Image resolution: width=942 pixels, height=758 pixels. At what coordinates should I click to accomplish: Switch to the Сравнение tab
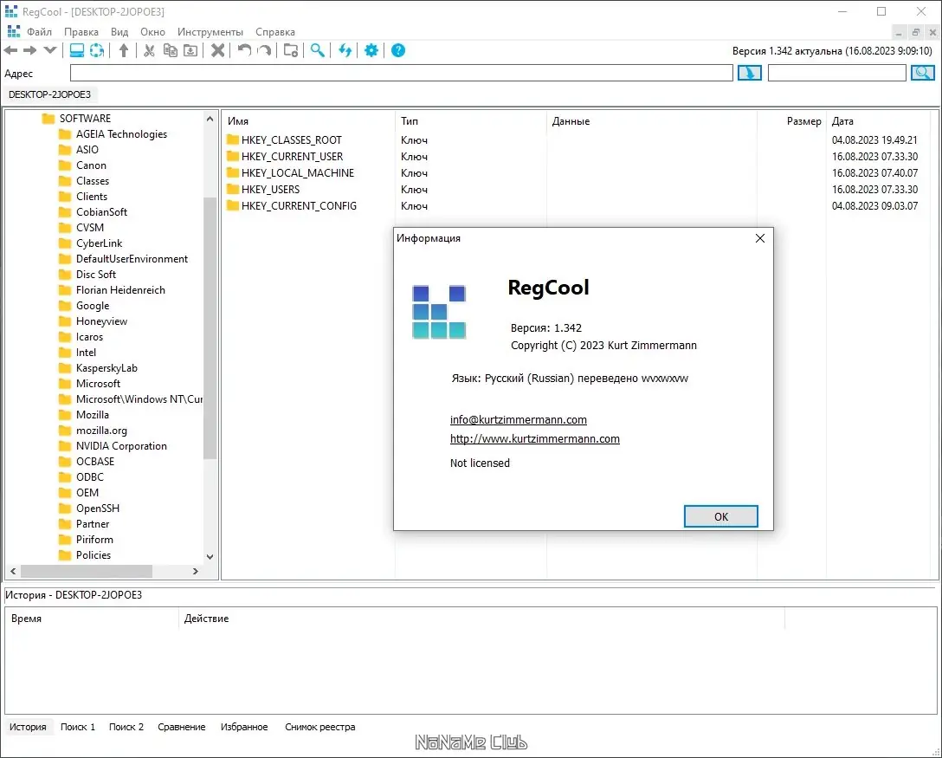coord(182,727)
